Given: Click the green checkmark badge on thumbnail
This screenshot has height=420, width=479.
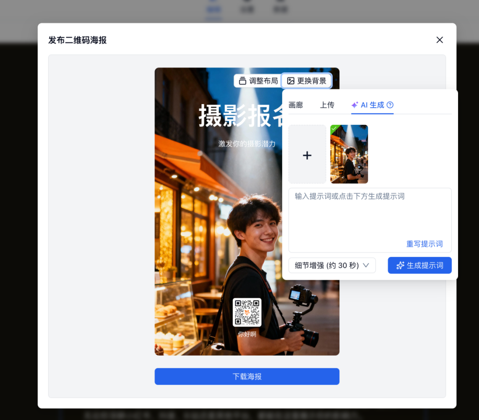Looking at the screenshot, I should tap(334, 129).
